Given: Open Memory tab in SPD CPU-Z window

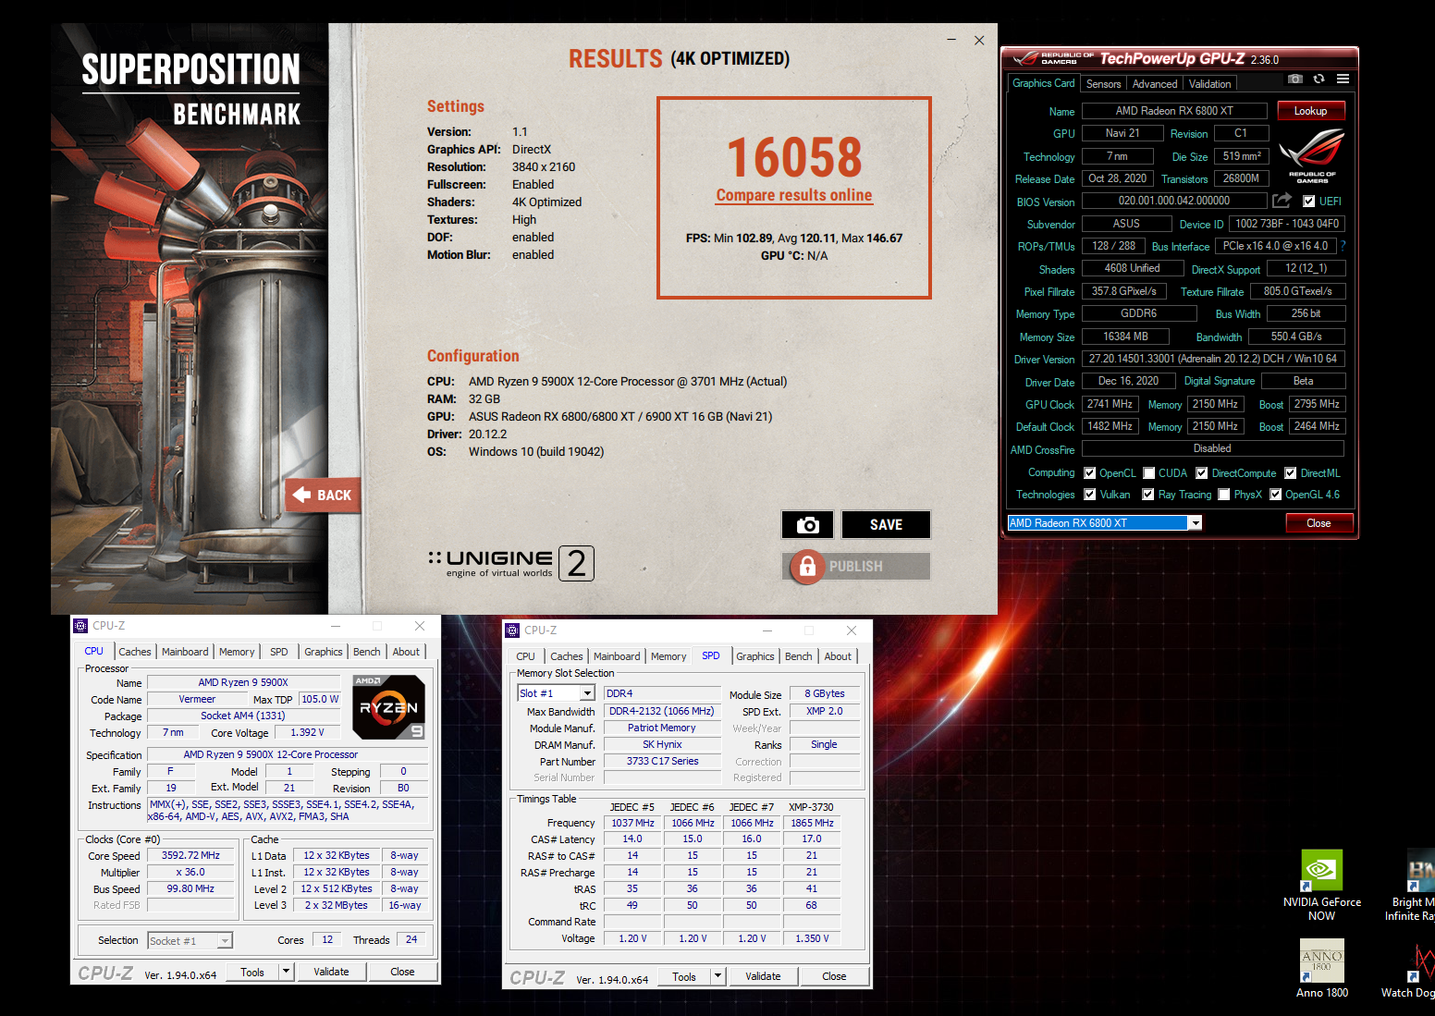Looking at the screenshot, I should [x=668, y=656].
